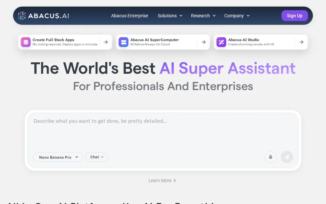Click the send paper-plane button
This screenshot has width=326, height=204.
coord(287,157)
